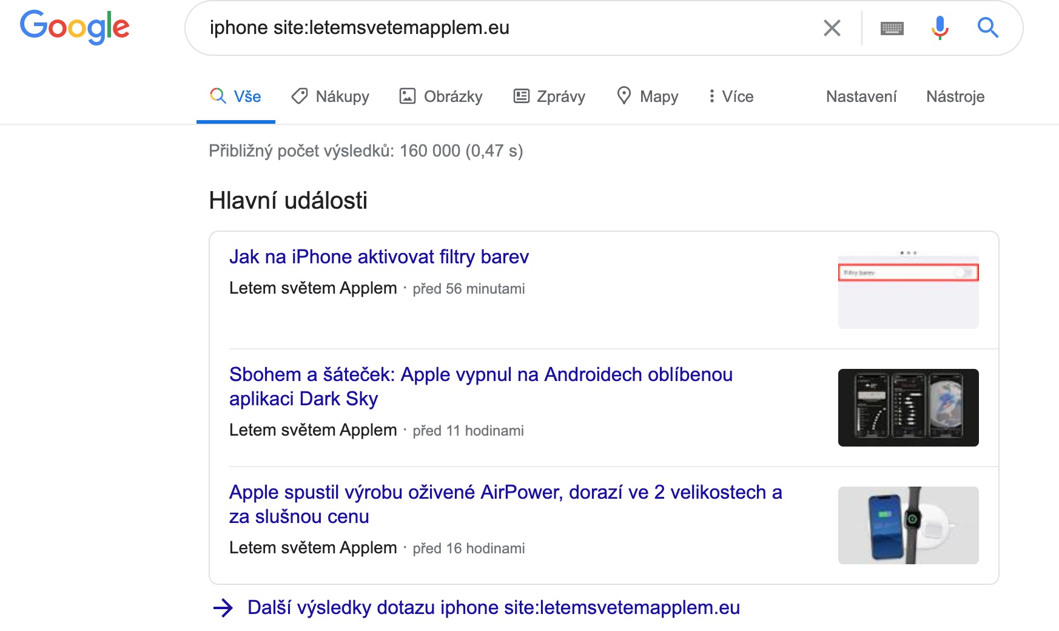Open the Zprávy news tab

pyautogui.click(x=550, y=96)
